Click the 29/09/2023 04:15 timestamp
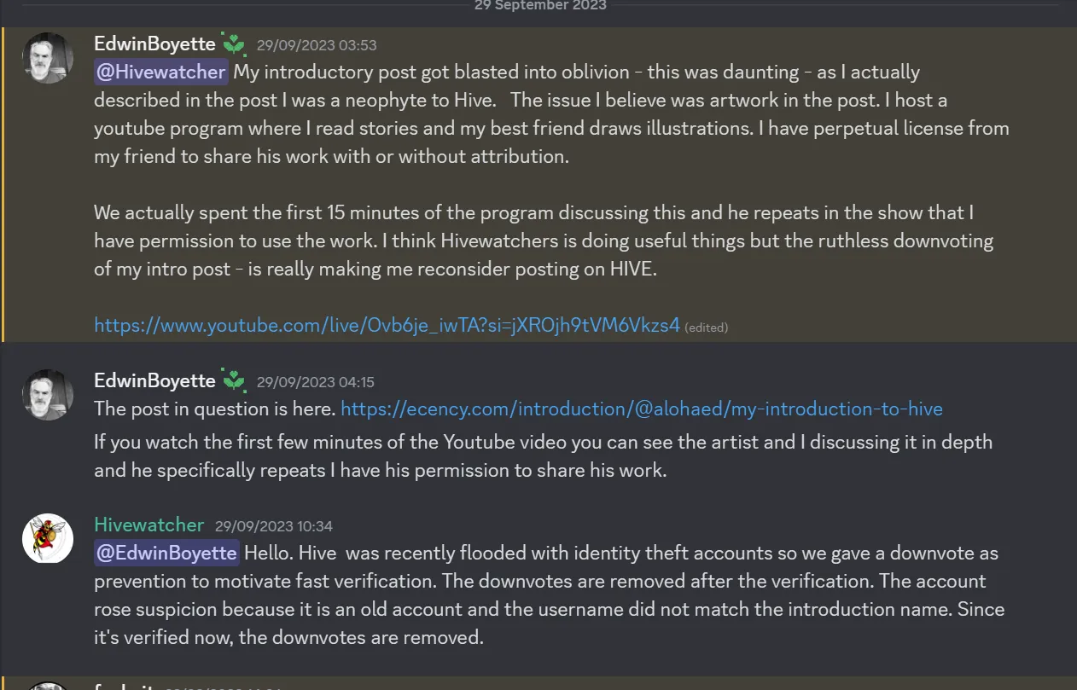The image size is (1077, 690). [315, 382]
